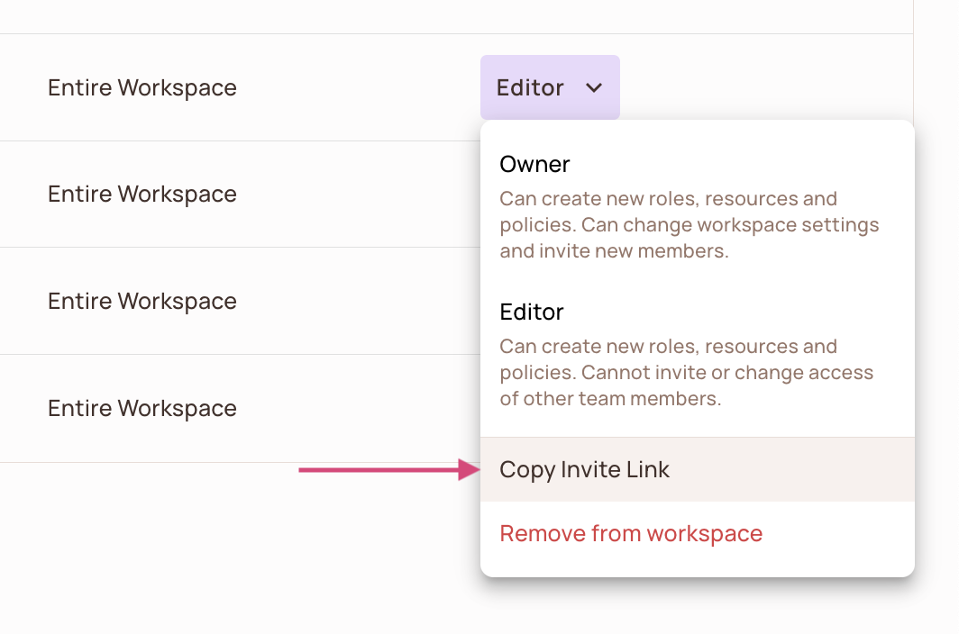This screenshot has height=634, width=959.
Task: Click Owner's "Can create new roles, resources and" line
Action: [x=668, y=199]
